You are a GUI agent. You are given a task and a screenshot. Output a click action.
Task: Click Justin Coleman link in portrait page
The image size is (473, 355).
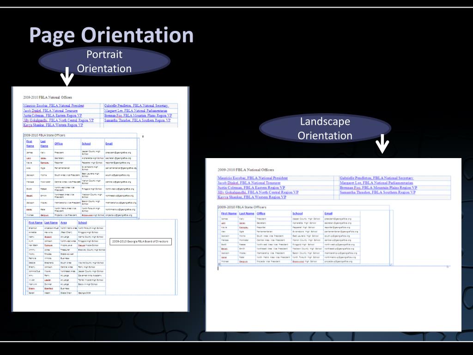(53, 115)
